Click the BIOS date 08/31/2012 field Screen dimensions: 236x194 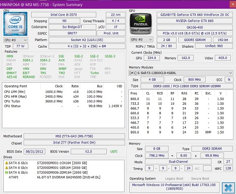[34, 152]
